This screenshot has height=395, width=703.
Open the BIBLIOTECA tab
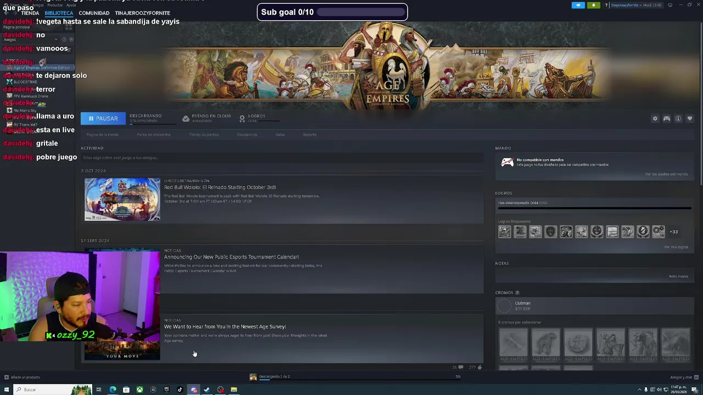coord(59,13)
